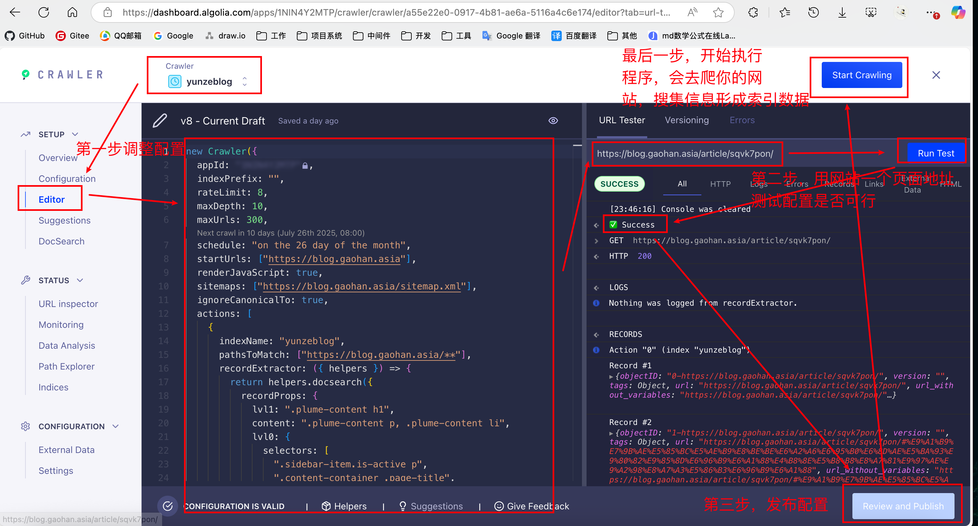The height and width of the screenshot is (526, 978).
Task: Go back in browser history
Action: click(15, 12)
